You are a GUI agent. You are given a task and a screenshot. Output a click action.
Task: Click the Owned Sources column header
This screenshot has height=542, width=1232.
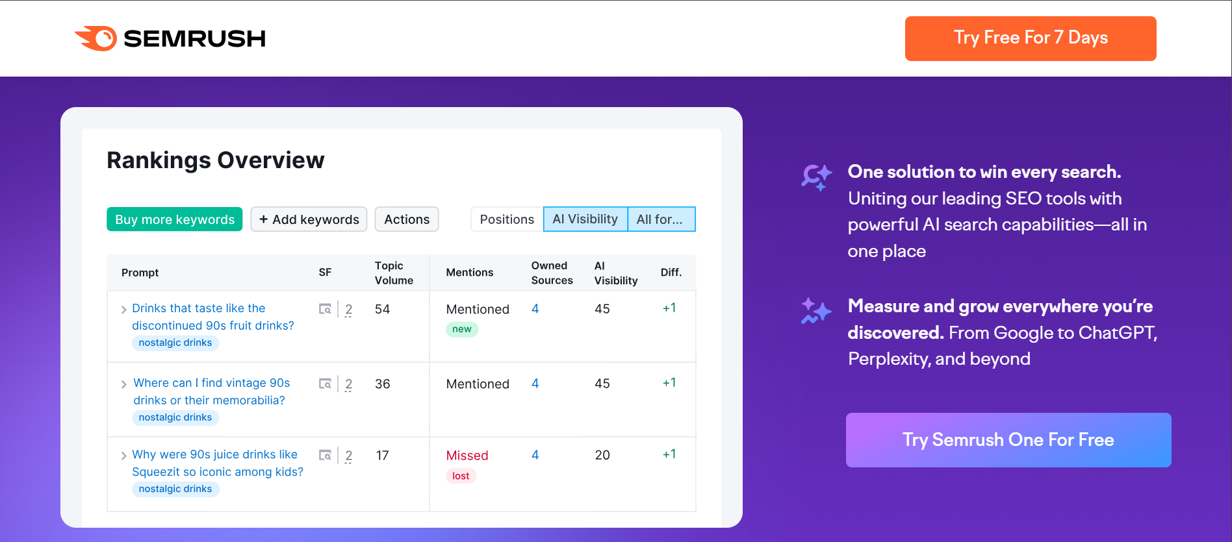[552, 273]
